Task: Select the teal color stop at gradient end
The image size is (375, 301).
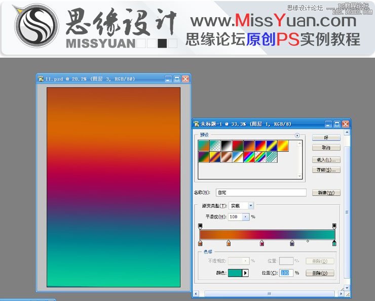Action: (334, 243)
